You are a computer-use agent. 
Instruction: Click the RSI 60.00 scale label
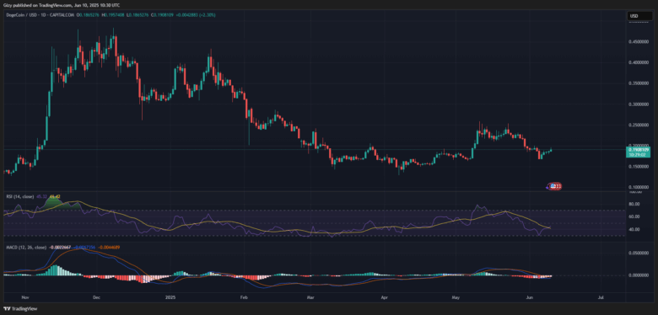click(634, 216)
